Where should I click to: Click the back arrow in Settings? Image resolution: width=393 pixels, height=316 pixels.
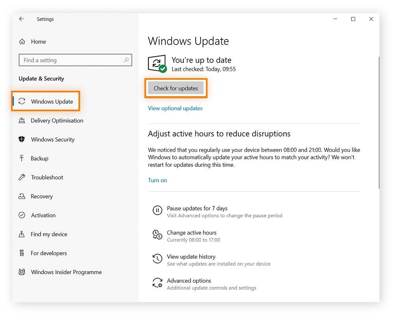click(x=22, y=19)
